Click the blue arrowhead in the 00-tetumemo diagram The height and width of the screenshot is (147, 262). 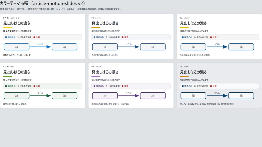[x=49, y=47]
